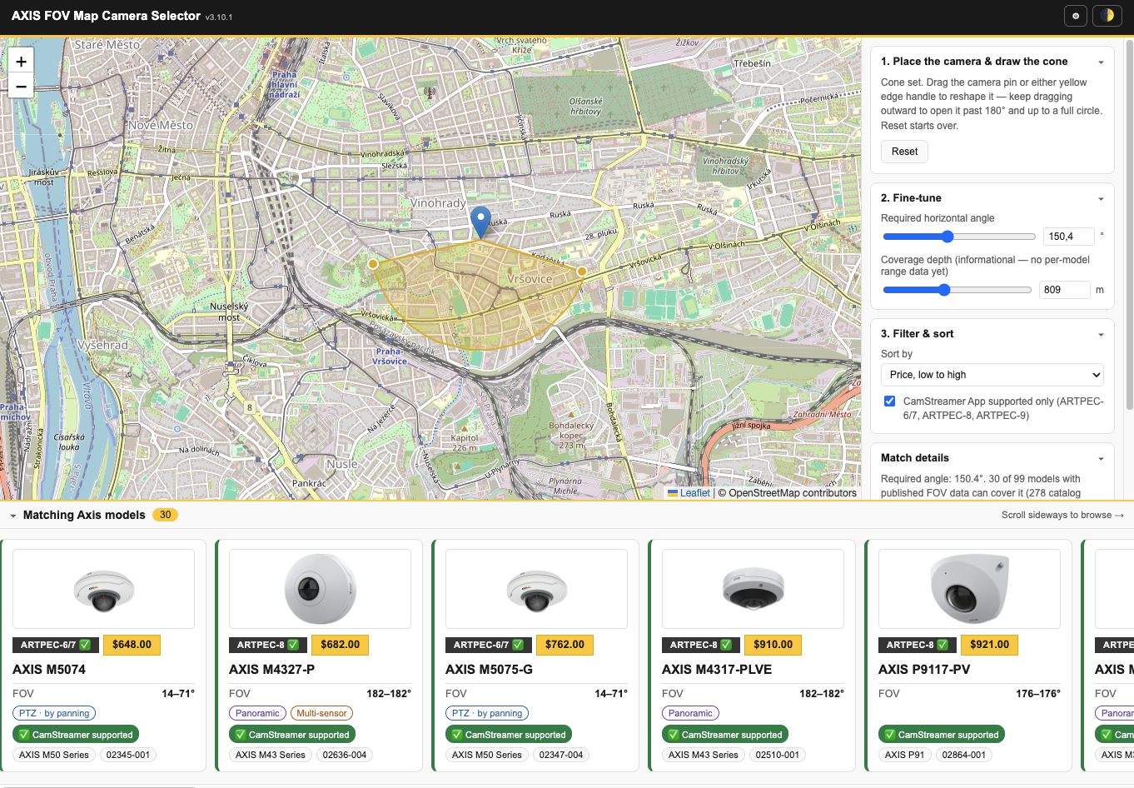Click part number 02510-001
Screen dimensions: 1134x788
778,755
